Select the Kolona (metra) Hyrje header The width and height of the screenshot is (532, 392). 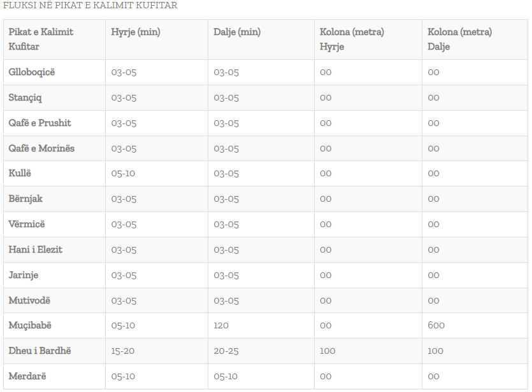[x=352, y=39]
